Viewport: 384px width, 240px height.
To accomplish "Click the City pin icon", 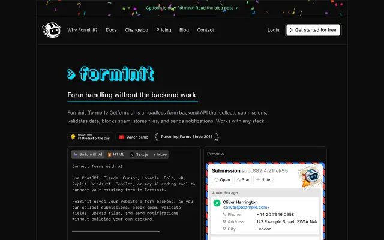I will [224, 229].
